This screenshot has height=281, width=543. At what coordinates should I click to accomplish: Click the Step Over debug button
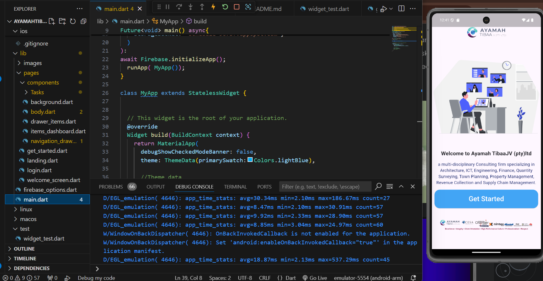click(x=179, y=7)
